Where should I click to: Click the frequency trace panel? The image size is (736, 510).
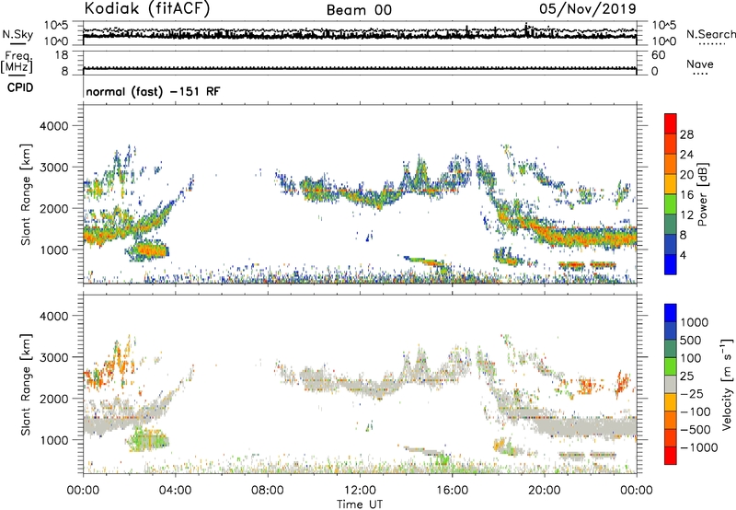coord(360,63)
